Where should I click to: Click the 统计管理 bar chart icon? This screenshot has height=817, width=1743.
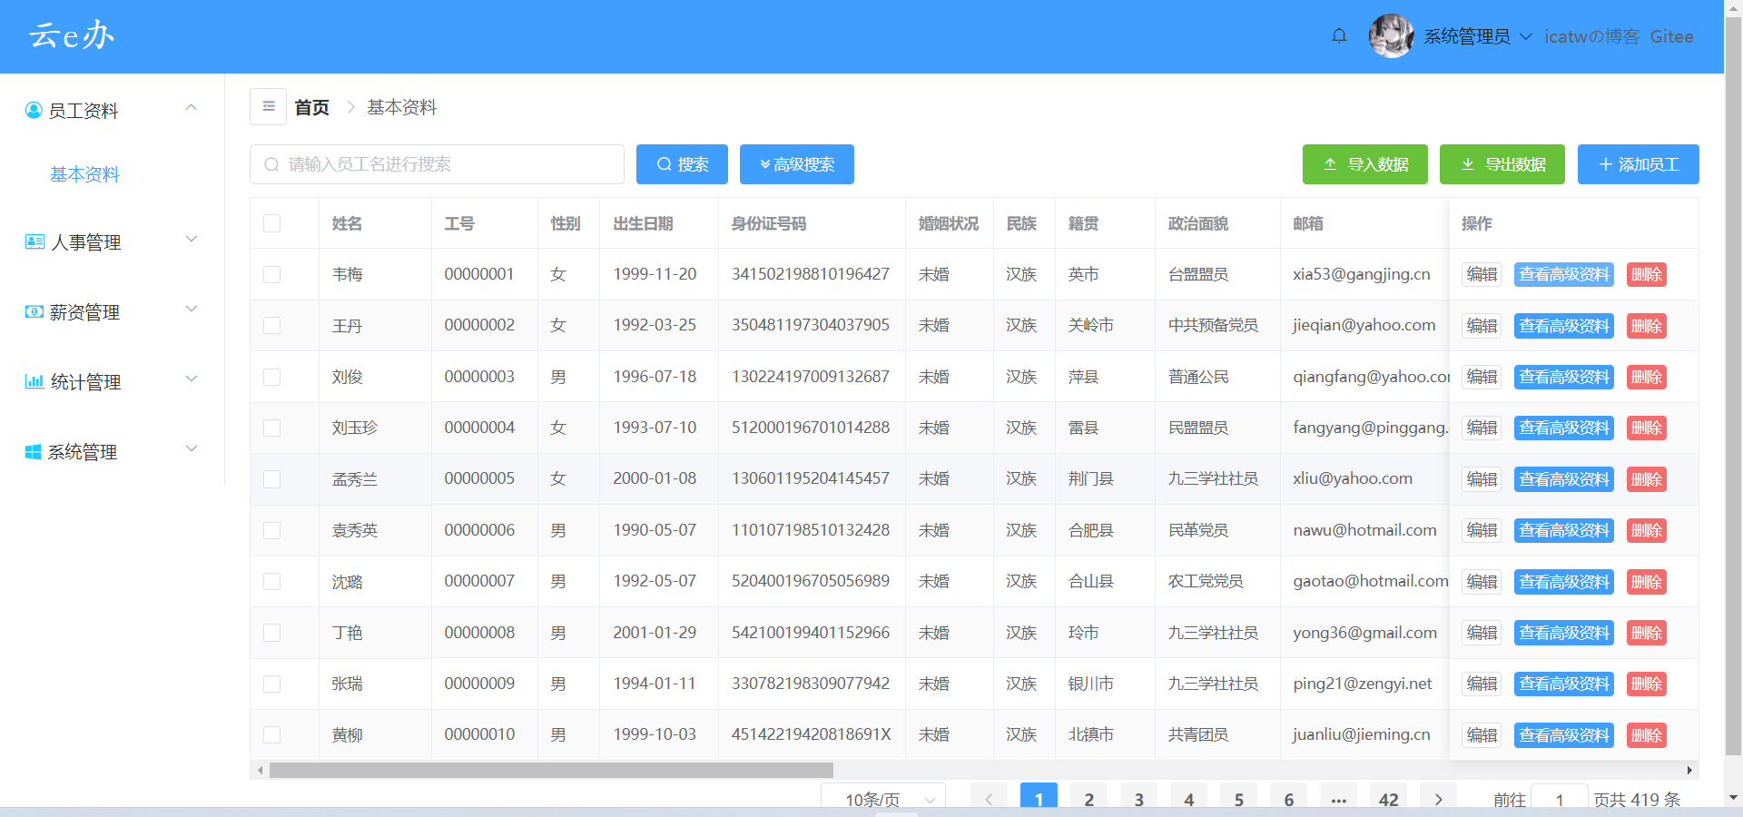[x=34, y=381]
